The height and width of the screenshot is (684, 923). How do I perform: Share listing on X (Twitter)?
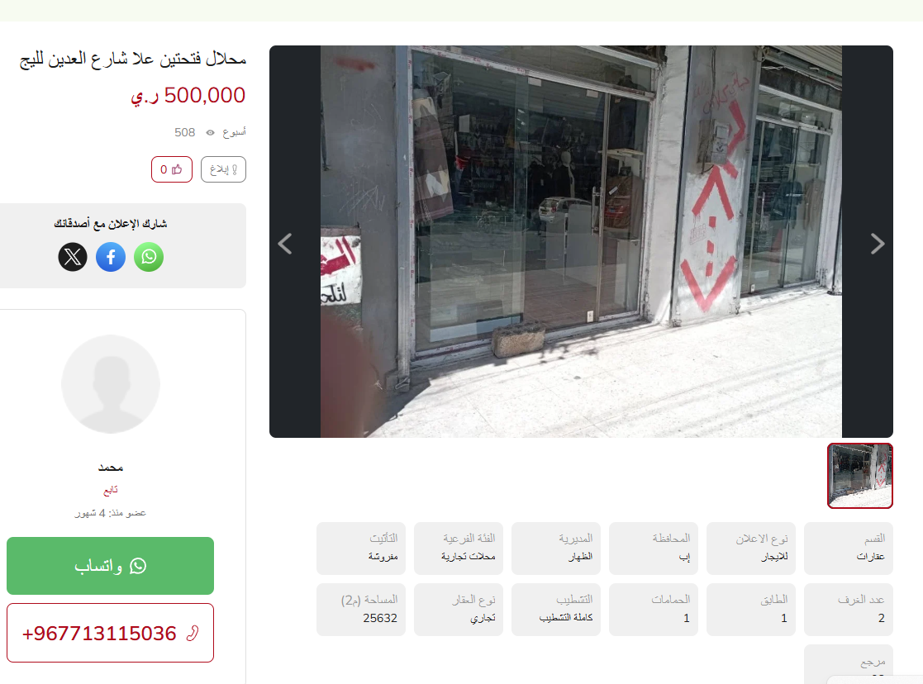click(73, 257)
